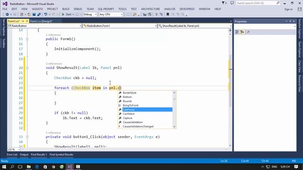Open the Windows Start menu

[4, 167]
